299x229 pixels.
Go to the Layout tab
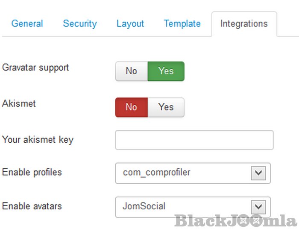[130, 23]
